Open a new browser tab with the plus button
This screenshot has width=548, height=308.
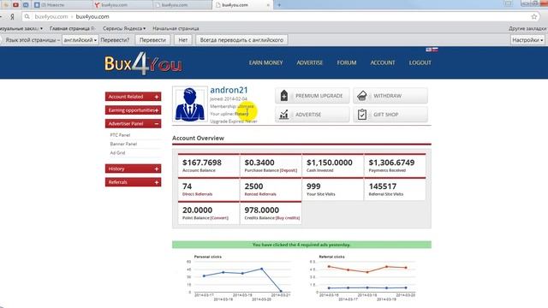[279, 5]
